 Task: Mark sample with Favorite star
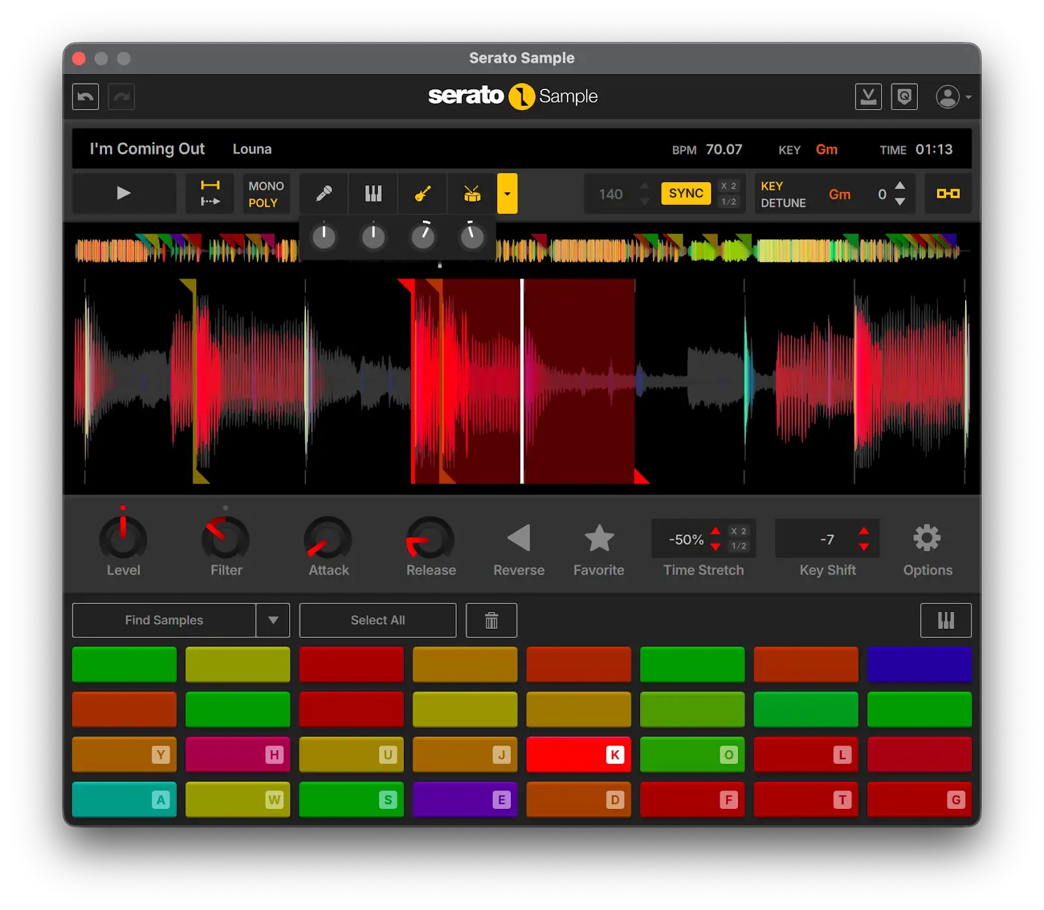598,539
